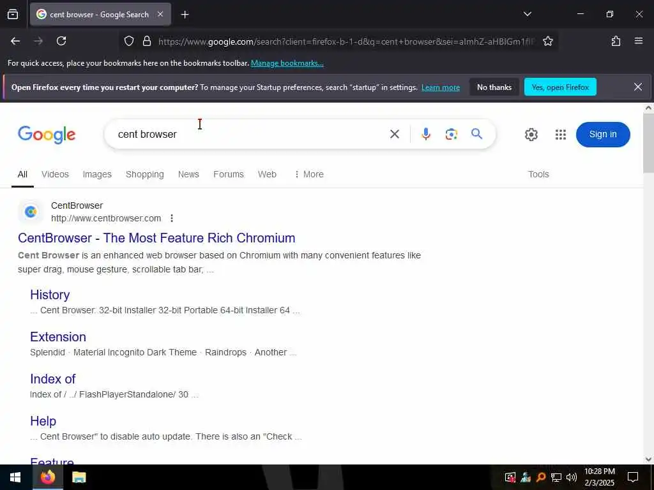The image size is (654, 490).
Task: Switch to the Shopping tab
Action: point(145,175)
